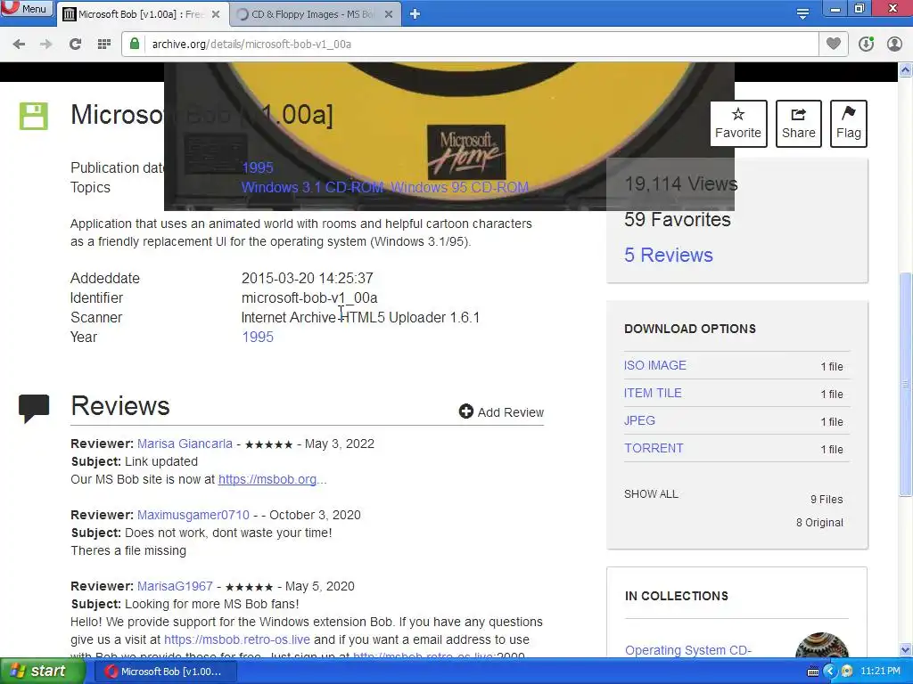The width and height of the screenshot is (913, 684).
Task: Click SHOW ALL download options
Action: point(651,493)
